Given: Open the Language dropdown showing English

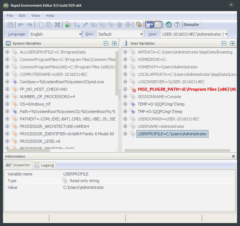Looking at the screenshot, I should click(x=56, y=34).
